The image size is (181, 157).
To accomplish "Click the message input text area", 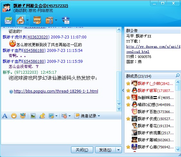I will click(61, 132).
